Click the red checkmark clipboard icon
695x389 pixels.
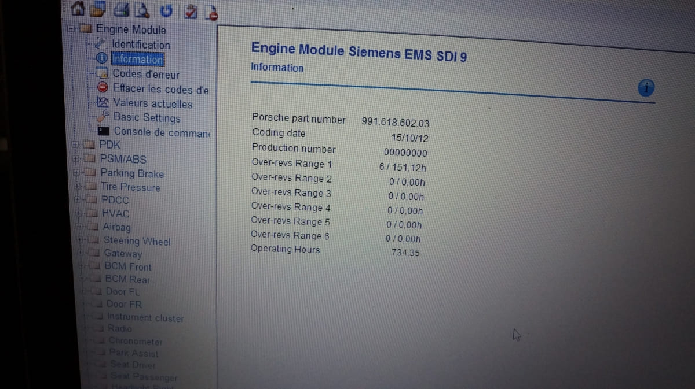click(x=190, y=11)
